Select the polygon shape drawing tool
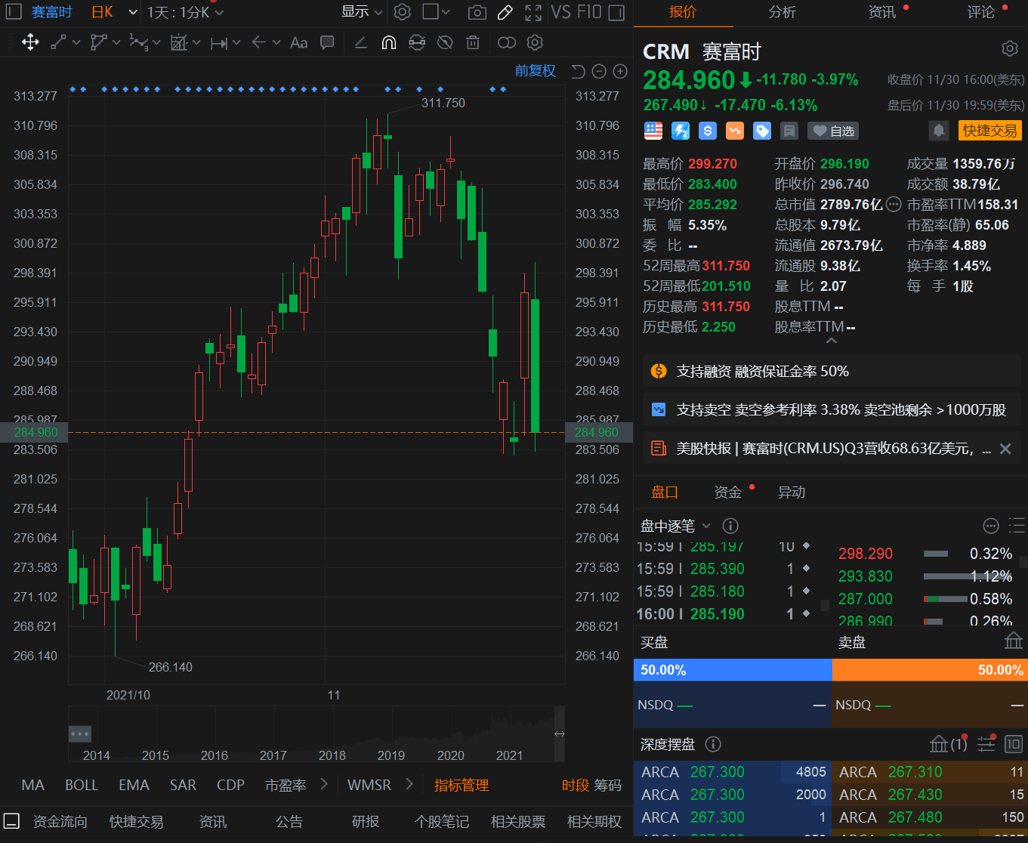The image size is (1028, 843). (98, 42)
